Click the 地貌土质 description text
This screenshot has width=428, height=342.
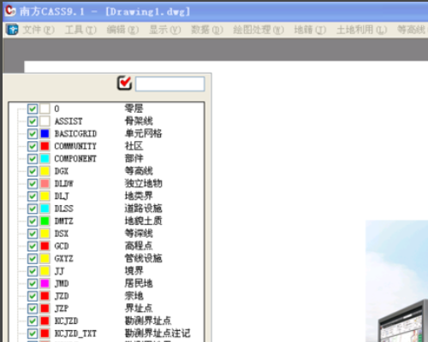pos(143,221)
